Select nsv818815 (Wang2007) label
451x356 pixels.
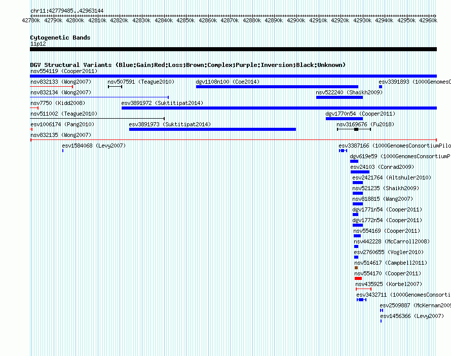[x=383, y=199]
